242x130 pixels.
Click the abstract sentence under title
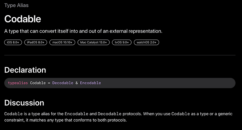(x=83, y=31)
